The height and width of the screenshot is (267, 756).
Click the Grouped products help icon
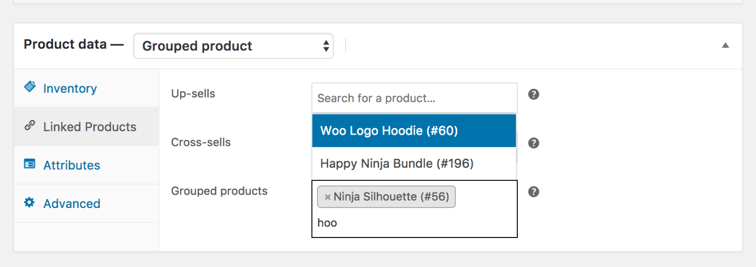tap(534, 192)
